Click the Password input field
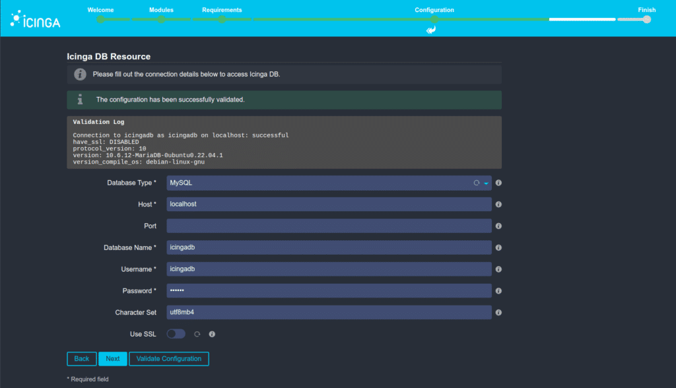Viewport: 676px width, 388px height. (x=329, y=290)
